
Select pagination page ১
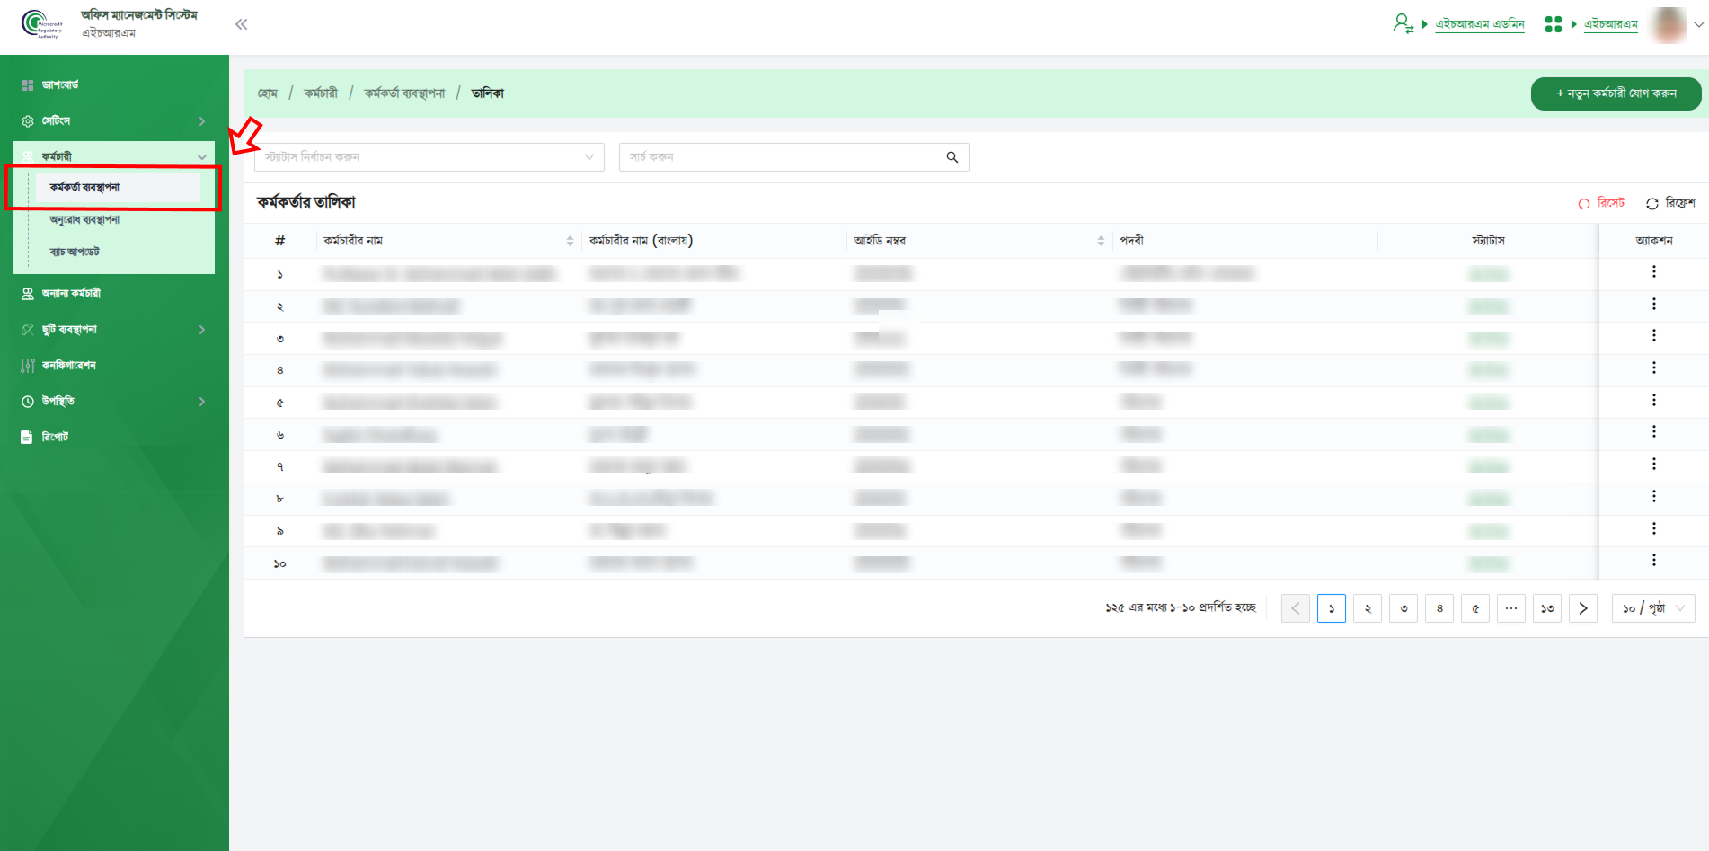tap(1331, 608)
